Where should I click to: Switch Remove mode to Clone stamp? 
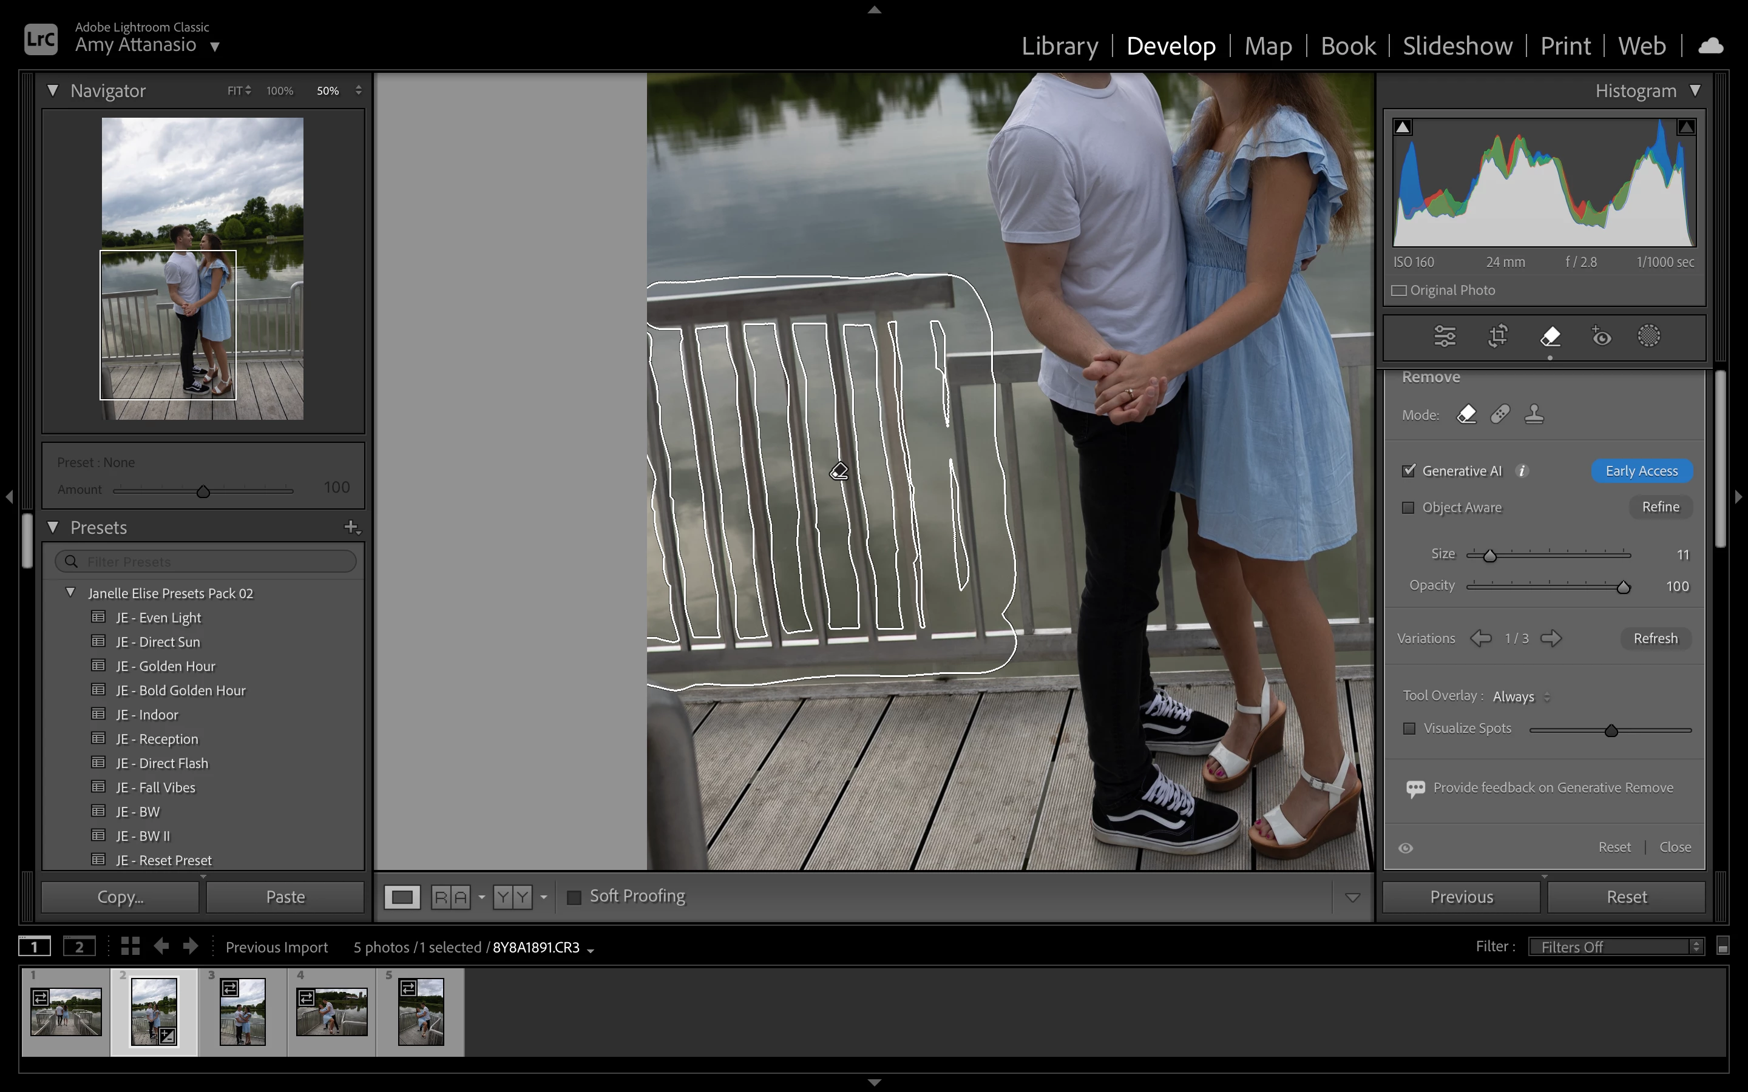pos(1534,414)
